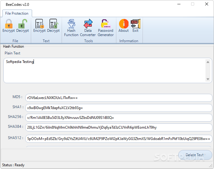Select the SHA1 hash output field

(119, 108)
